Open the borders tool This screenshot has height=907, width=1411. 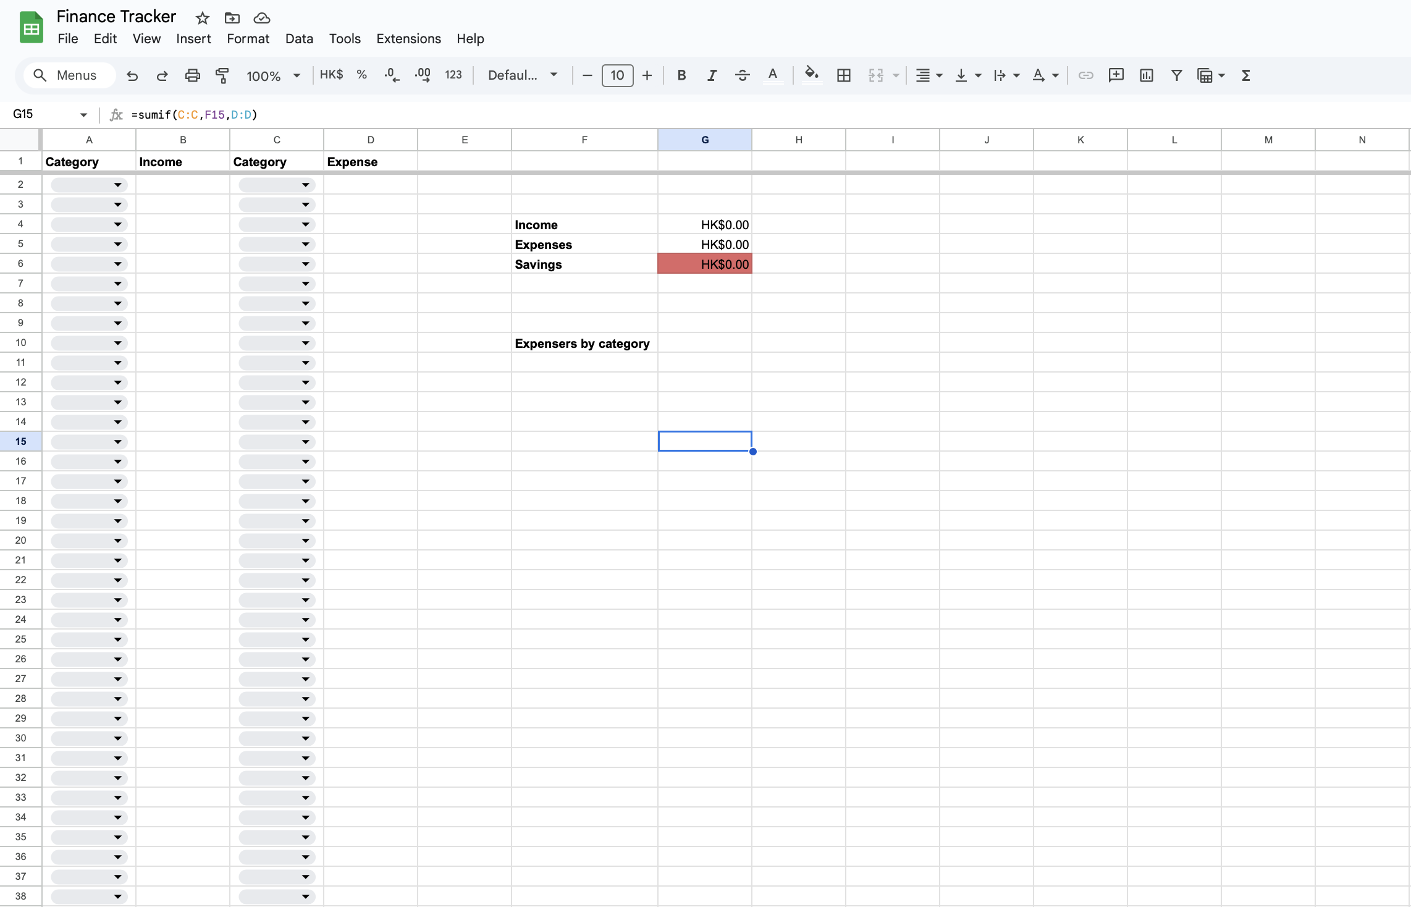pos(844,75)
